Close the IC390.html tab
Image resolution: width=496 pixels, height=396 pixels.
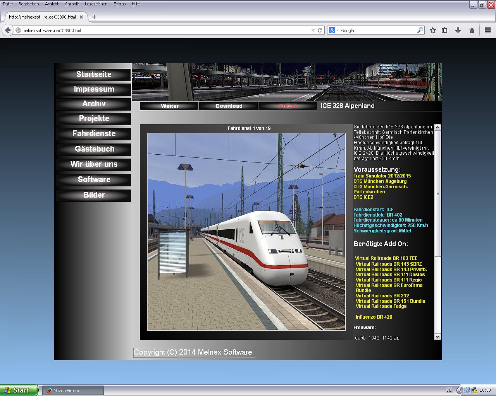tap(81, 17)
